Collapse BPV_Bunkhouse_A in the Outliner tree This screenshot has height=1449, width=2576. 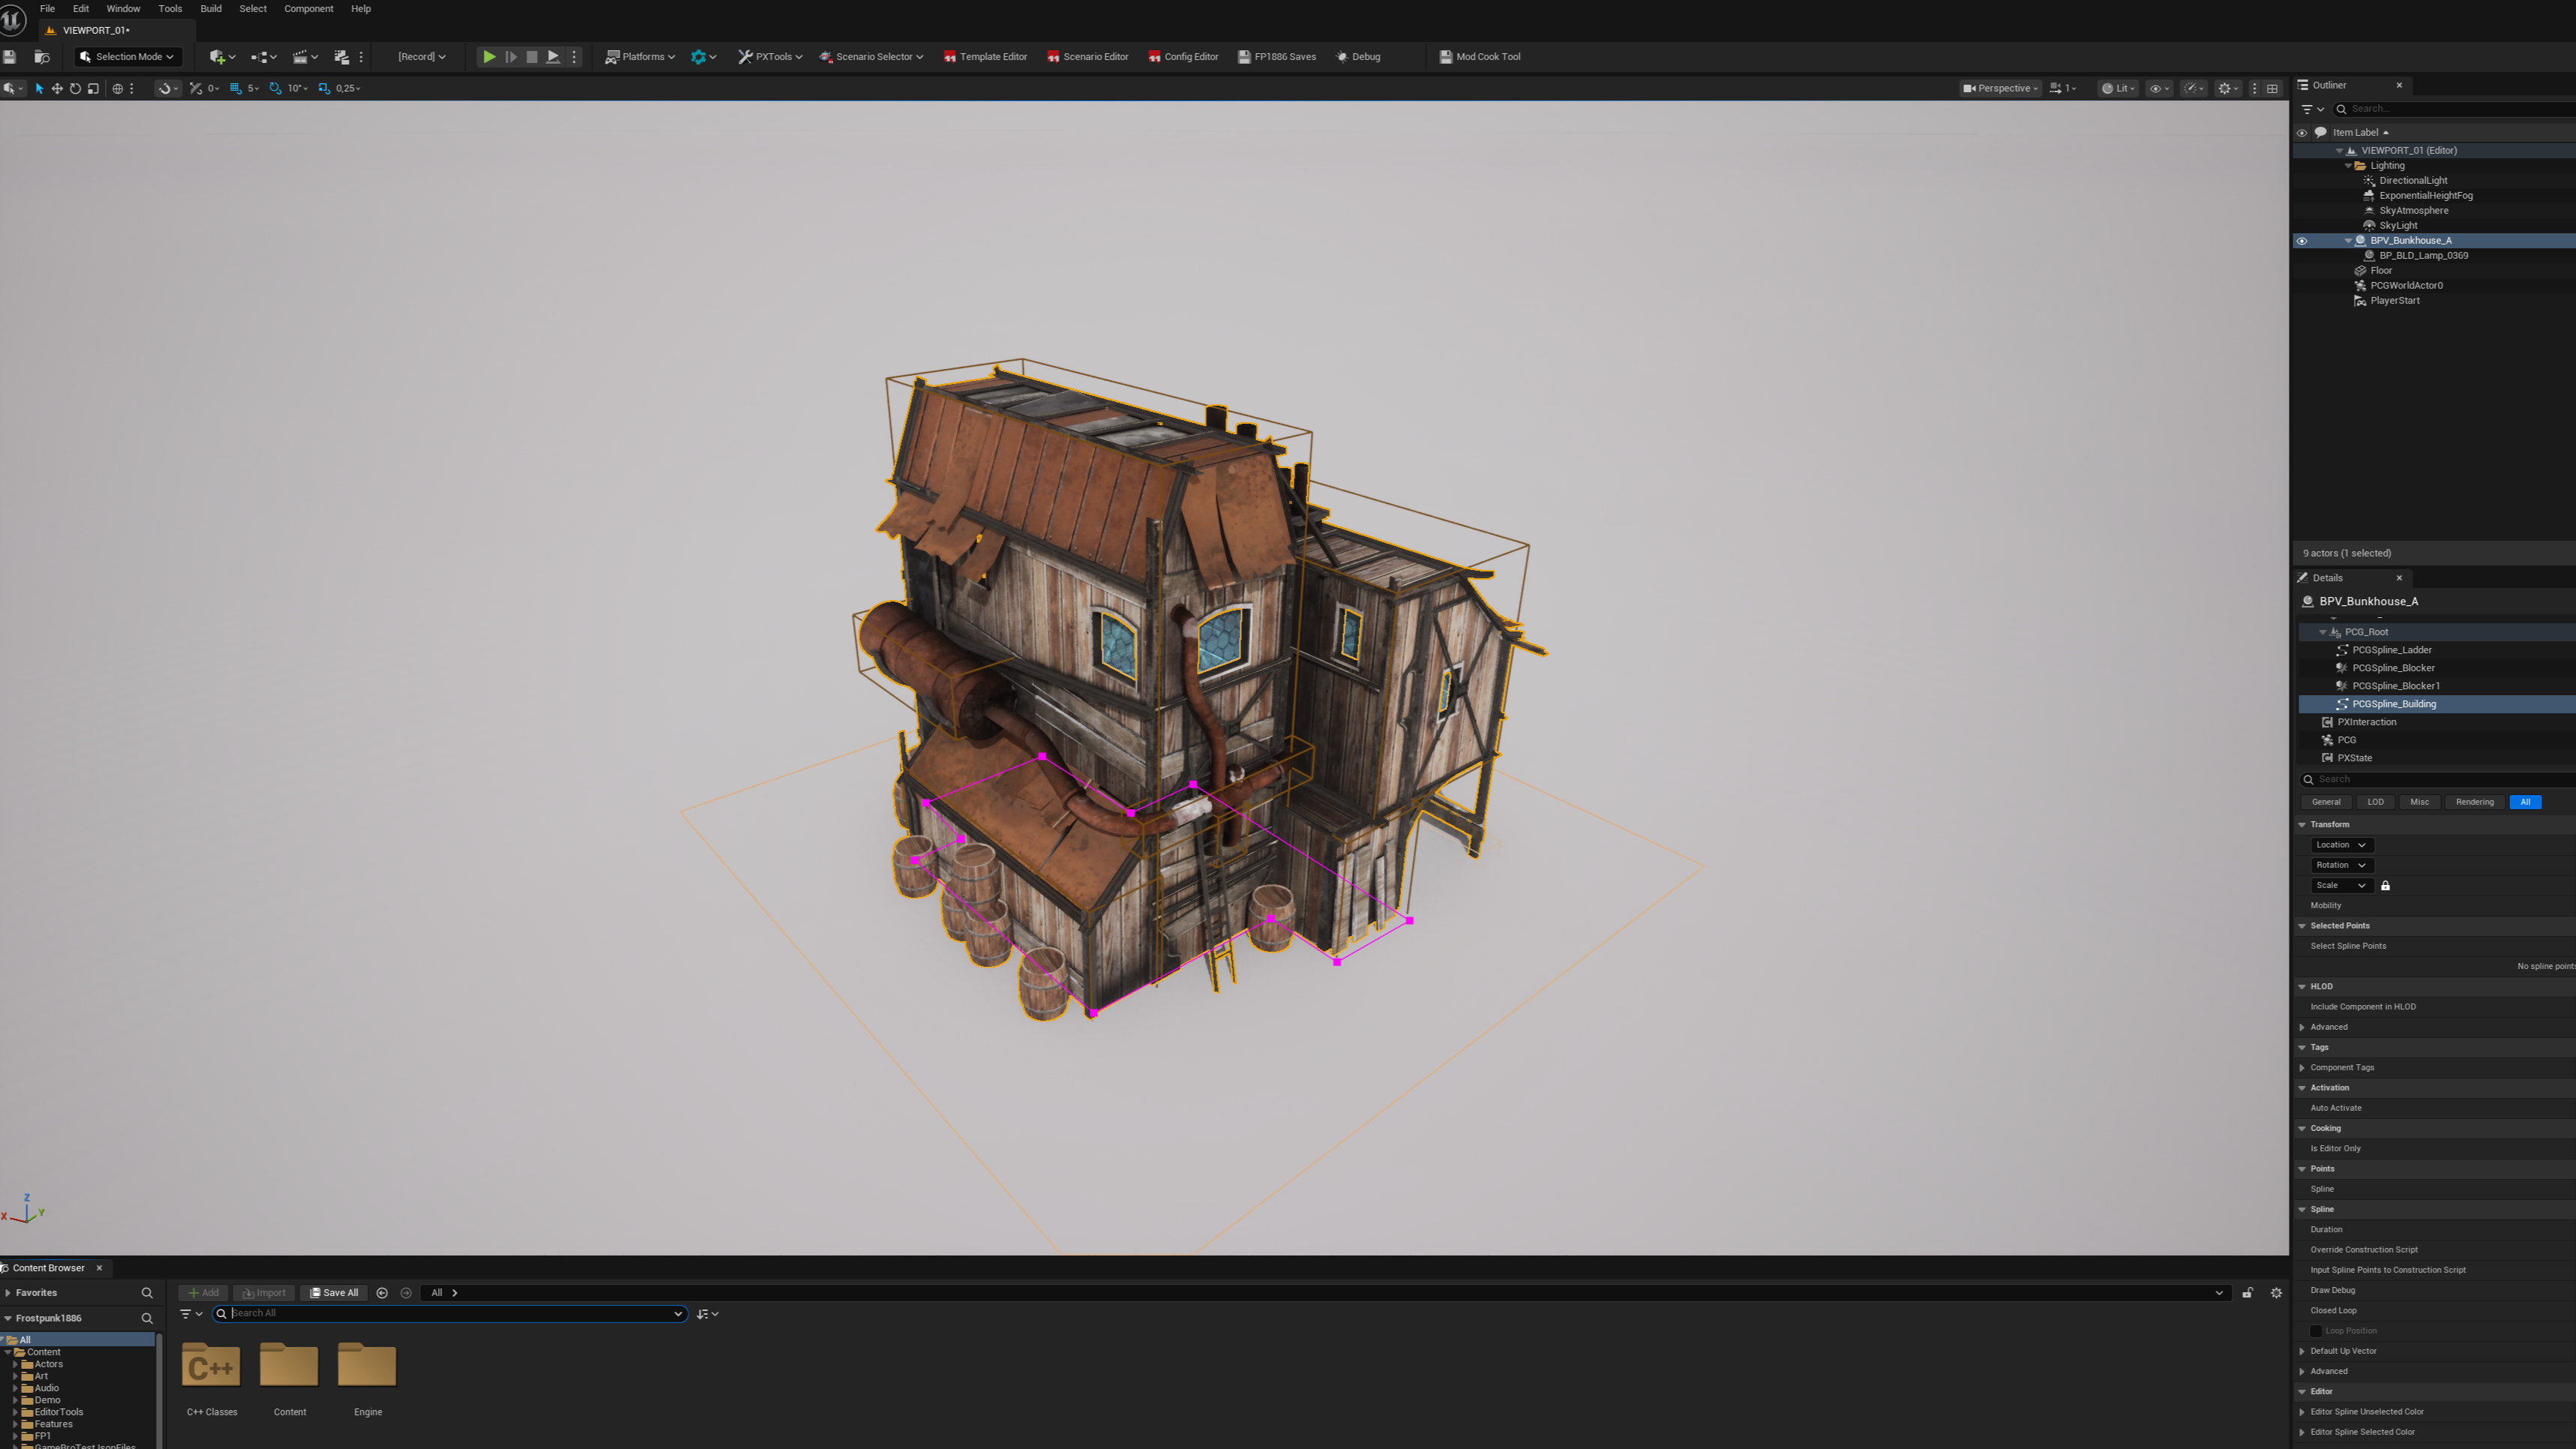point(2348,241)
